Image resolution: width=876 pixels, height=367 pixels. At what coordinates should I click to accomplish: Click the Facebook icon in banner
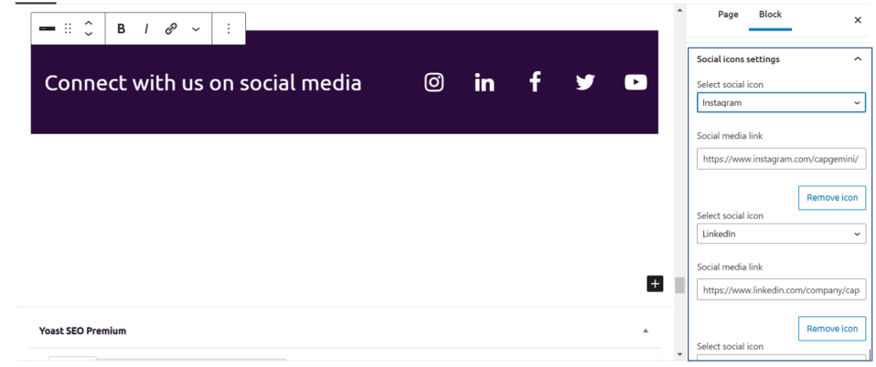[535, 82]
